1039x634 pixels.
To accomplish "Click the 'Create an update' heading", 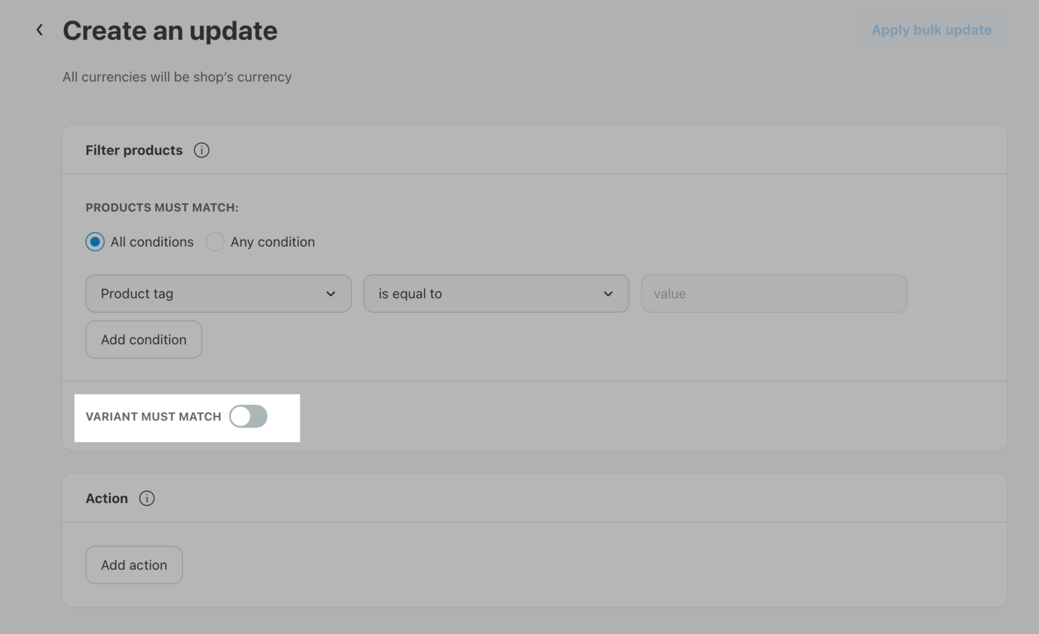I will [170, 30].
